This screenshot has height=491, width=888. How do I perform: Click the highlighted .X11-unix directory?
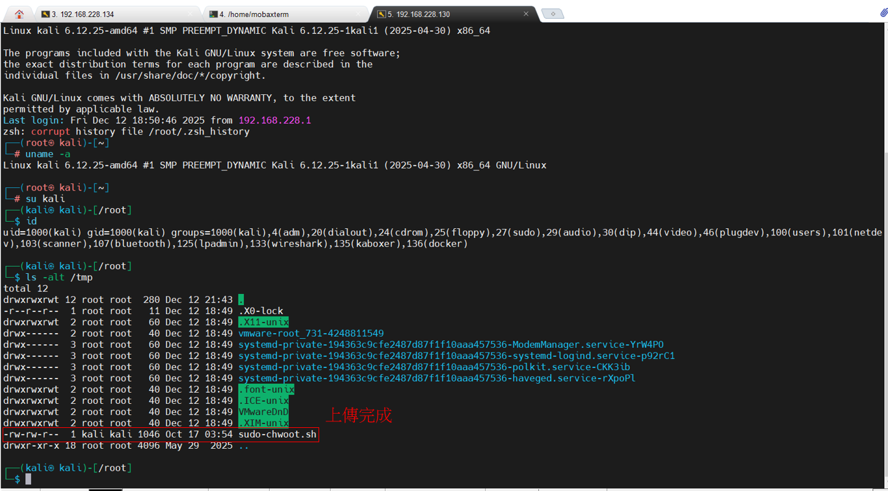point(263,323)
